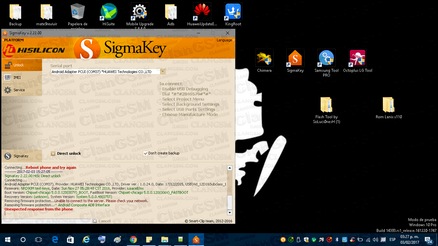Select the Recycle Bin desktop icon
Viewport: 438px width, 246px height.
[78, 15]
